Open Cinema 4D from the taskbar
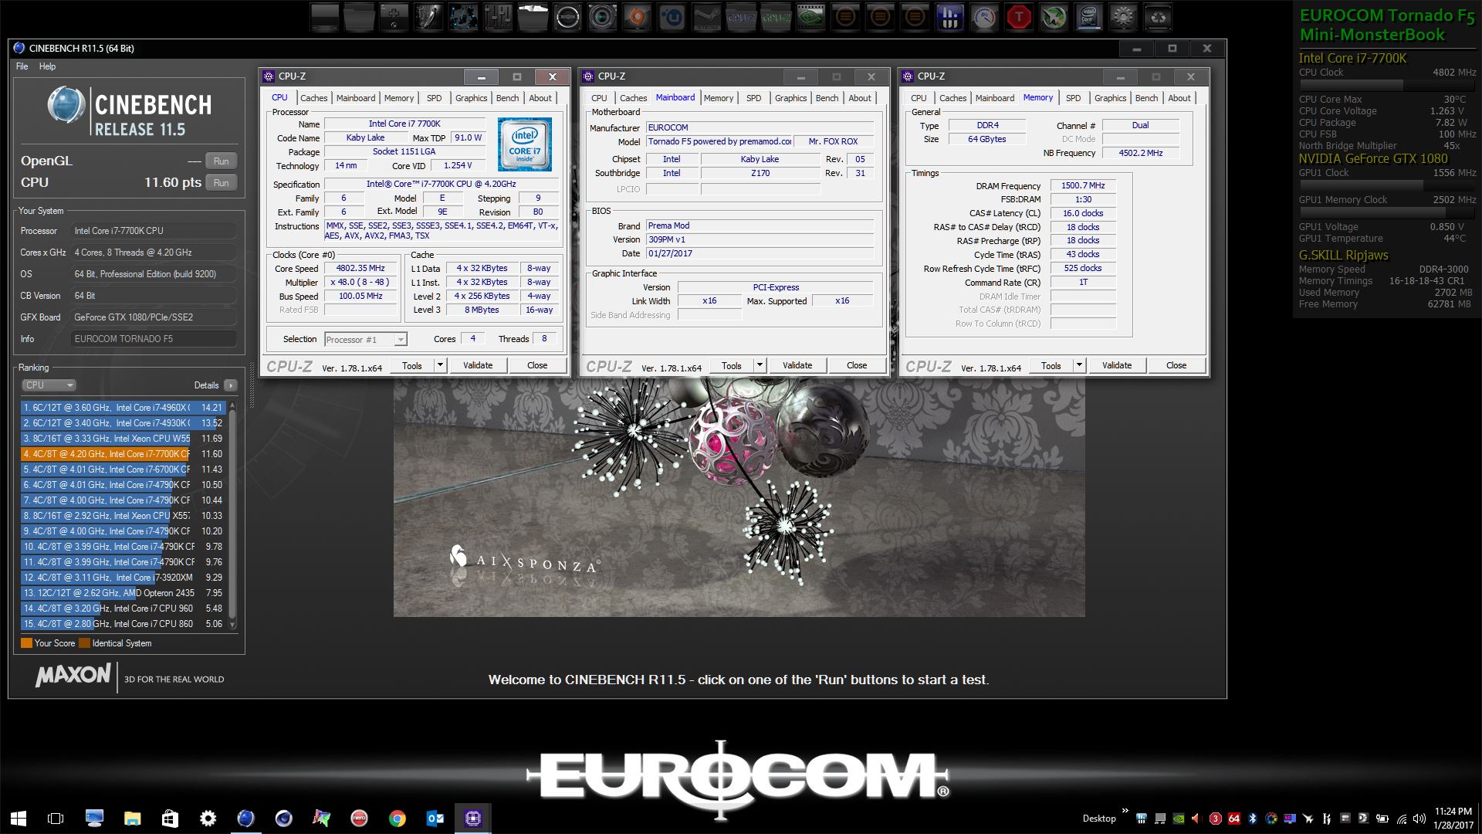 [x=283, y=819]
